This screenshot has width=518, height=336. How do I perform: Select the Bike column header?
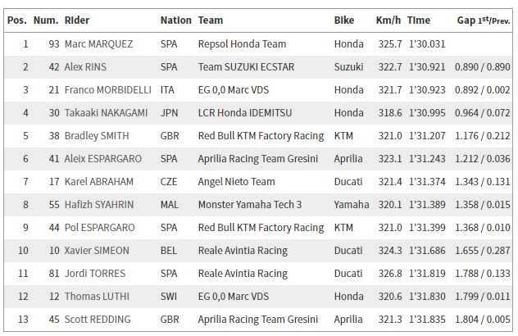point(344,20)
